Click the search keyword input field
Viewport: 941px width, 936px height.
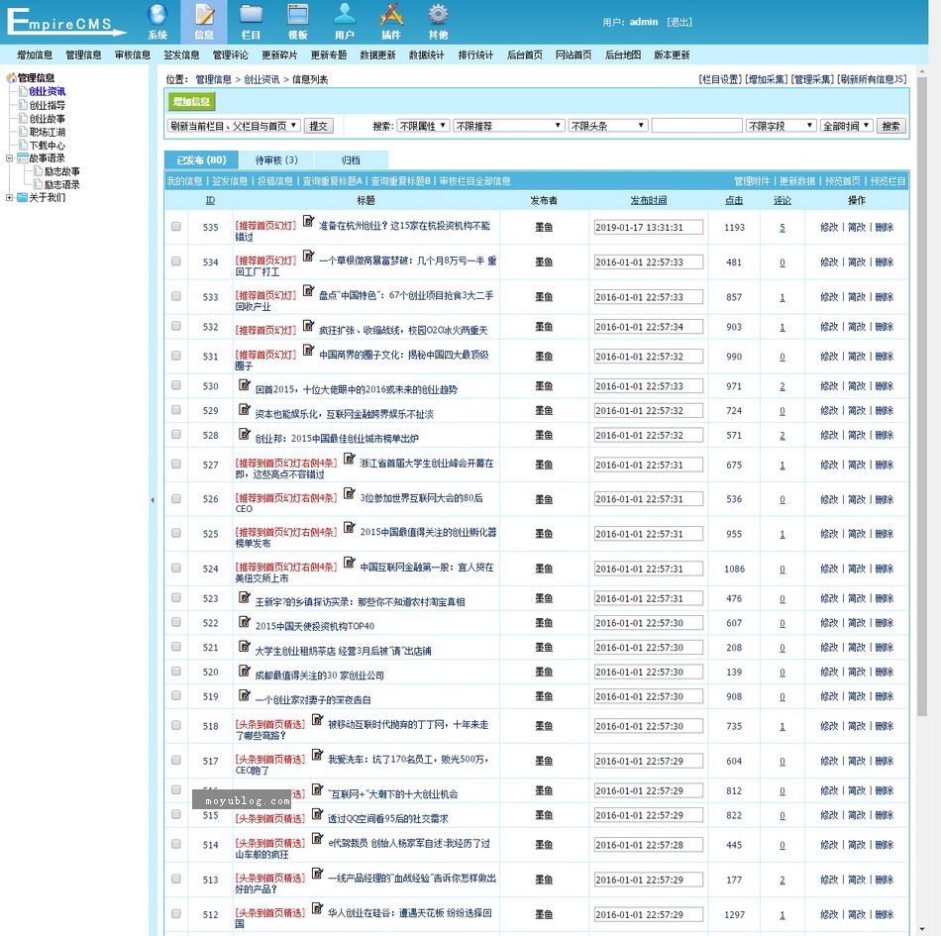pyautogui.click(x=696, y=126)
